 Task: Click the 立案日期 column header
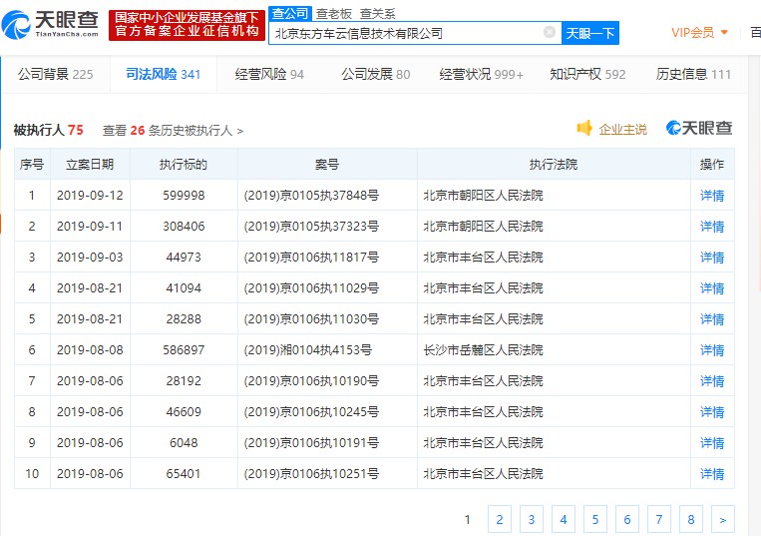(x=90, y=165)
